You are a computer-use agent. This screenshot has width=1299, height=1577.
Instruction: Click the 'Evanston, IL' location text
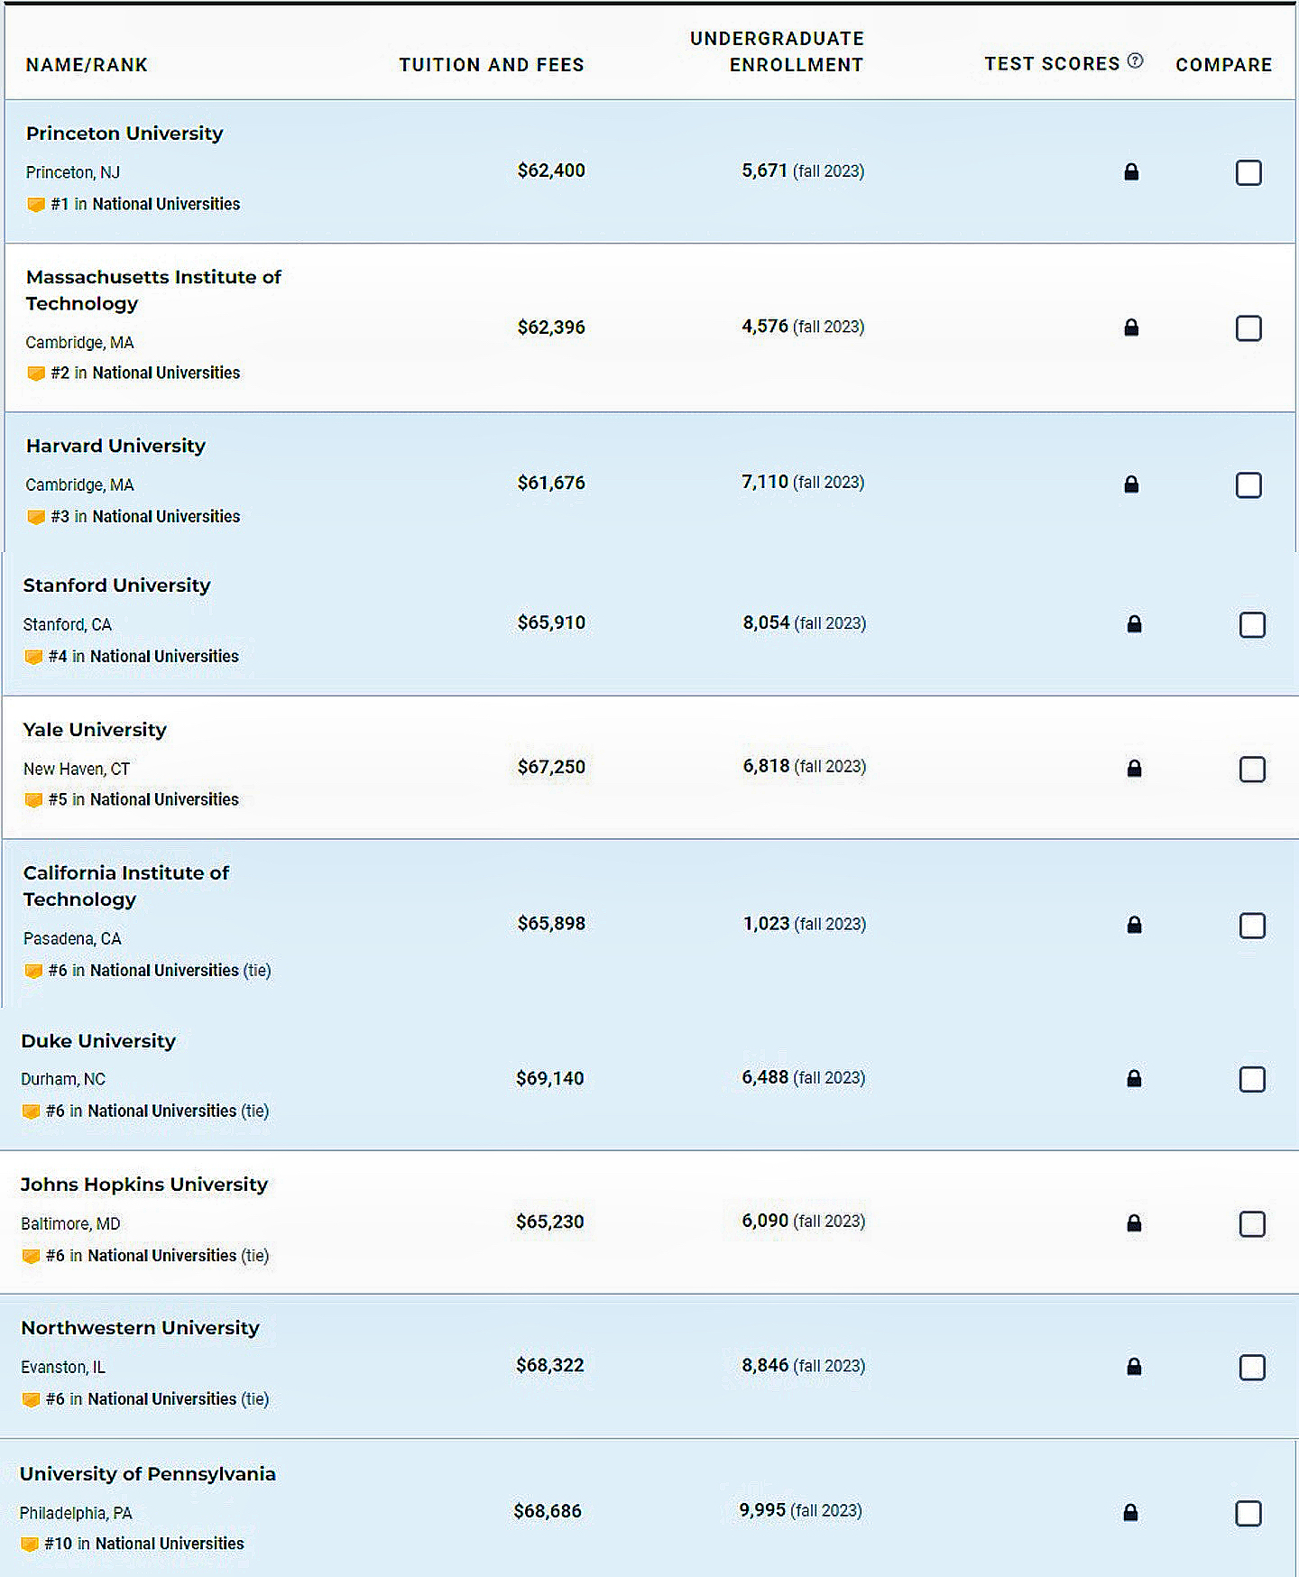[x=63, y=1368]
